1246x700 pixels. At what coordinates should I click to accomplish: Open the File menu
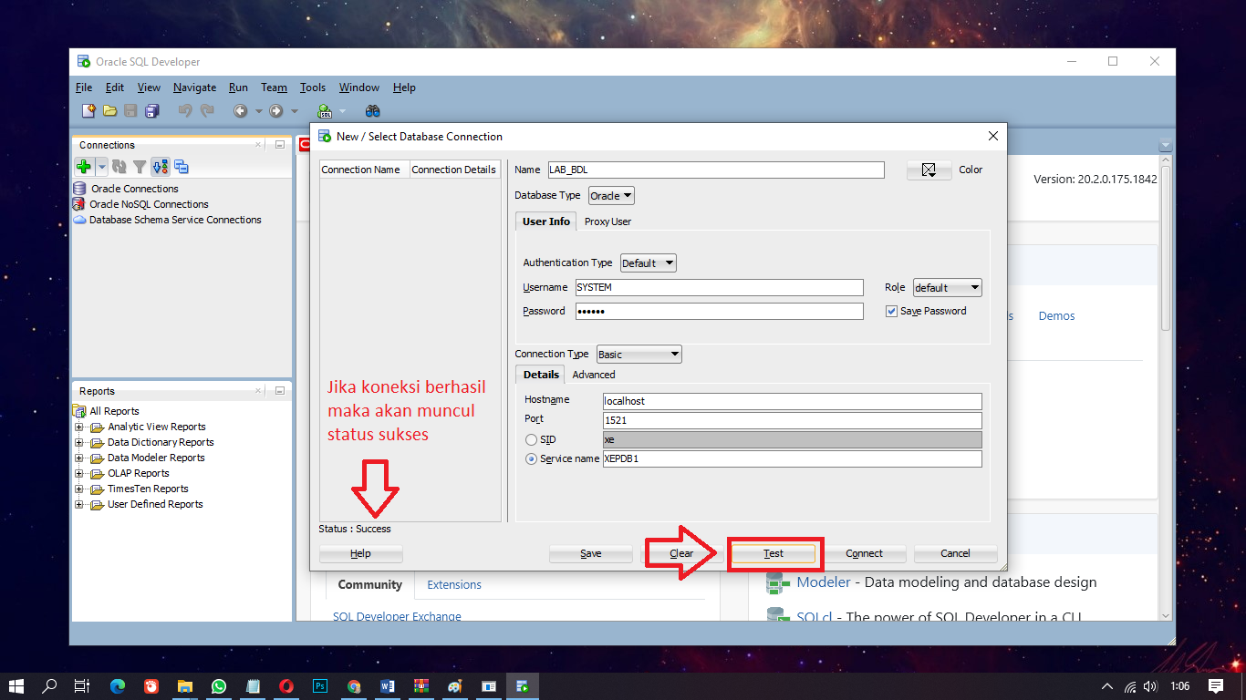[84, 87]
